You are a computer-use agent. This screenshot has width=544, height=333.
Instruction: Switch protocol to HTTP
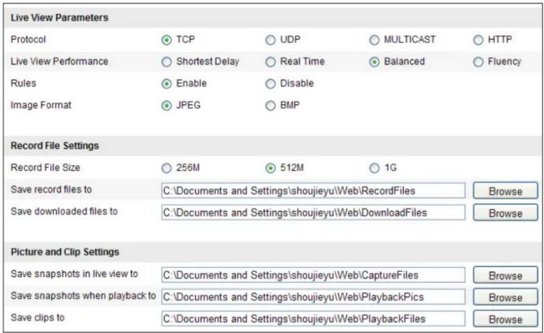pos(478,40)
